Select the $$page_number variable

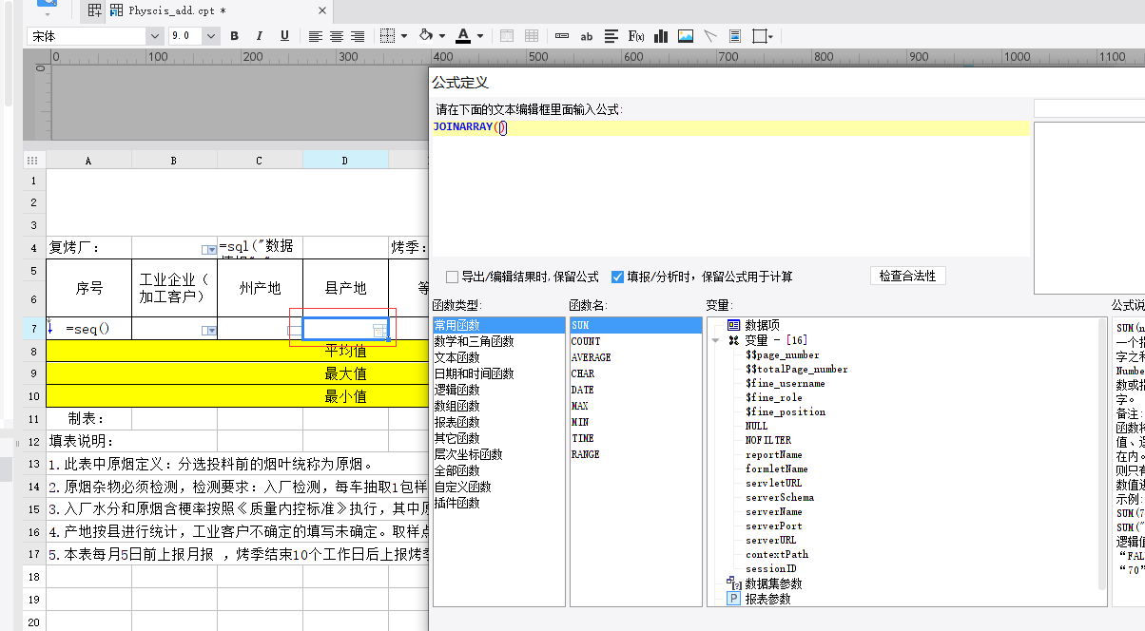pyautogui.click(x=783, y=354)
